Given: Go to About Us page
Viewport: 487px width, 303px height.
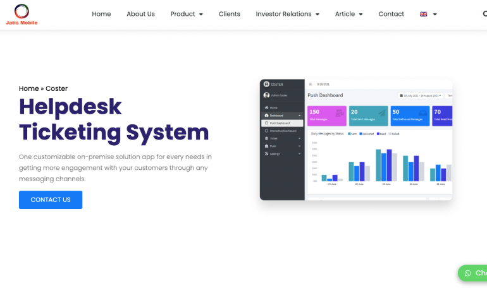Looking at the screenshot, I should (x=140, y=14).
